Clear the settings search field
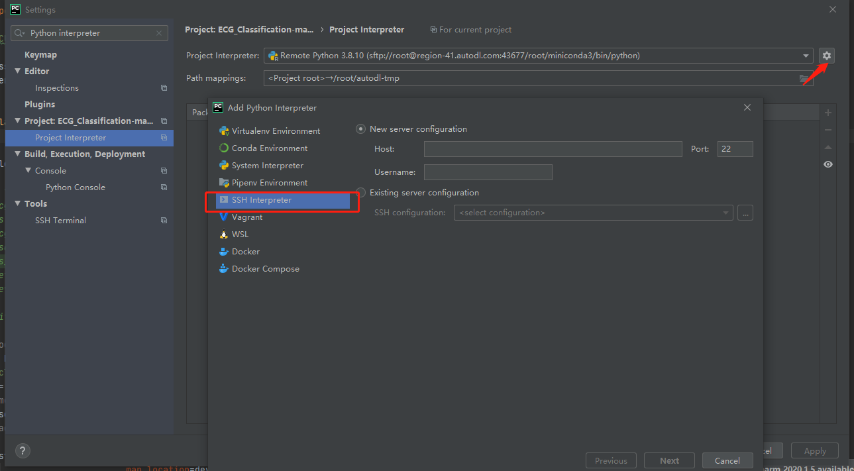The height and width of the screenshot is (471, 854). (x=159, y=33)
